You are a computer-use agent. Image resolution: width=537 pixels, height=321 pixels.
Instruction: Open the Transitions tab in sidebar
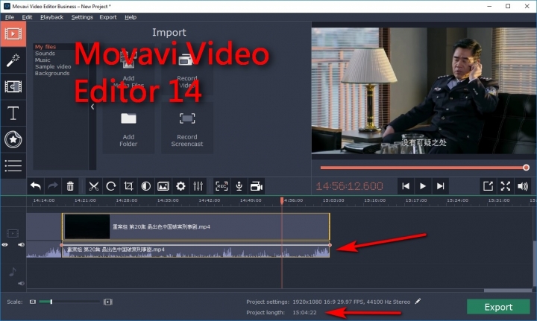(x=13, y=87)
